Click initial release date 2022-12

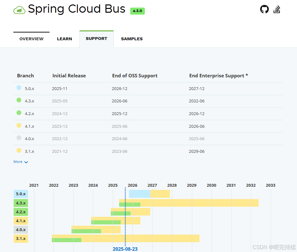(60, 139)
